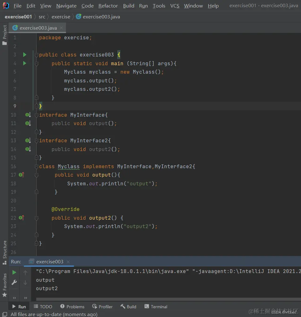
Task: Open the Navigate menu
Action: [x=66, y=6]
